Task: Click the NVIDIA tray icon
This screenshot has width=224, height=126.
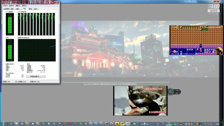Action: [x=200, y=124]
